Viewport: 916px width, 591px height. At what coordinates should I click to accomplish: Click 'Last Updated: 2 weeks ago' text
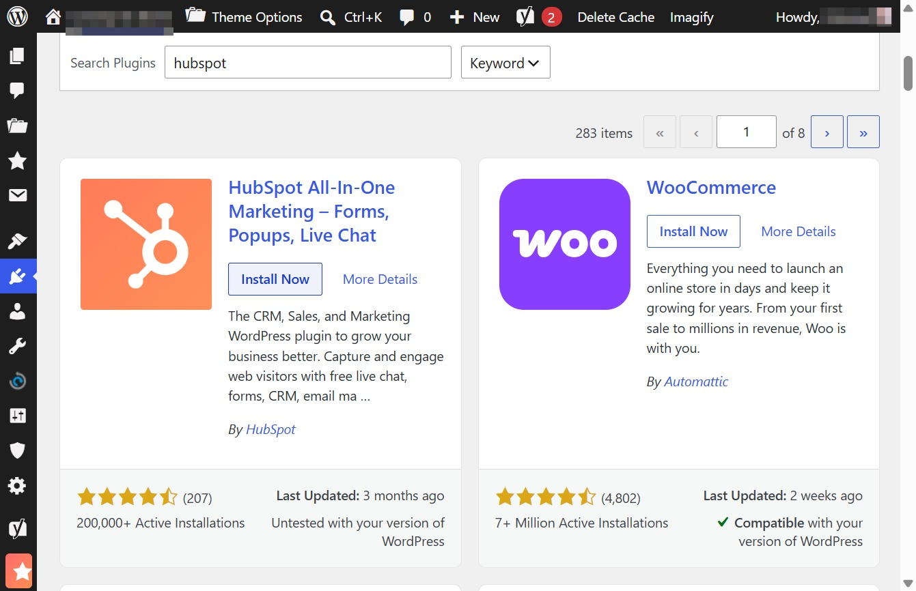783,496
